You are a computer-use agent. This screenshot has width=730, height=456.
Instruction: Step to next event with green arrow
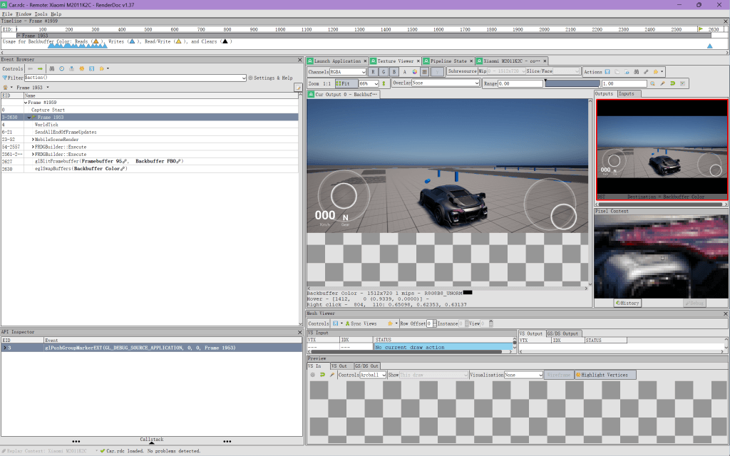click(39, 68)
